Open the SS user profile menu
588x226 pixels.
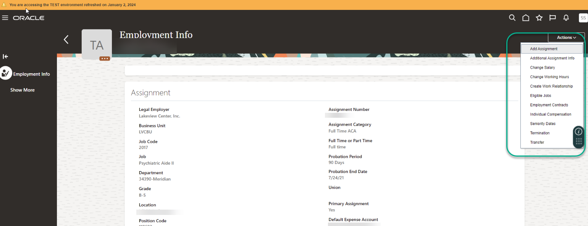(x=583, y=18)
